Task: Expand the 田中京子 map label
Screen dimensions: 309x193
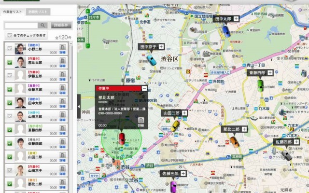Action: [161, 47]
